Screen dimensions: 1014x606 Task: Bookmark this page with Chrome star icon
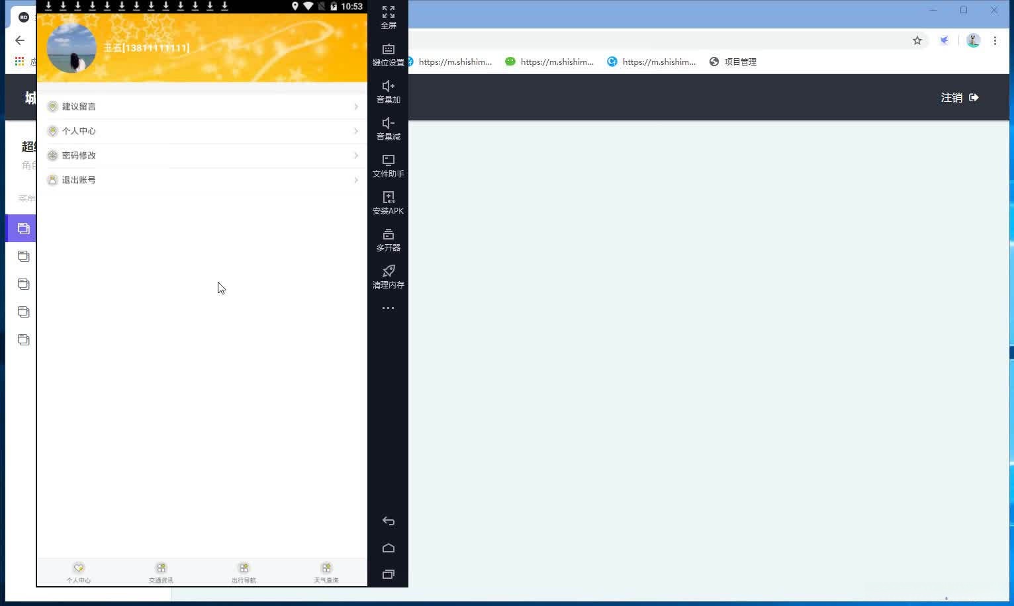917,40
